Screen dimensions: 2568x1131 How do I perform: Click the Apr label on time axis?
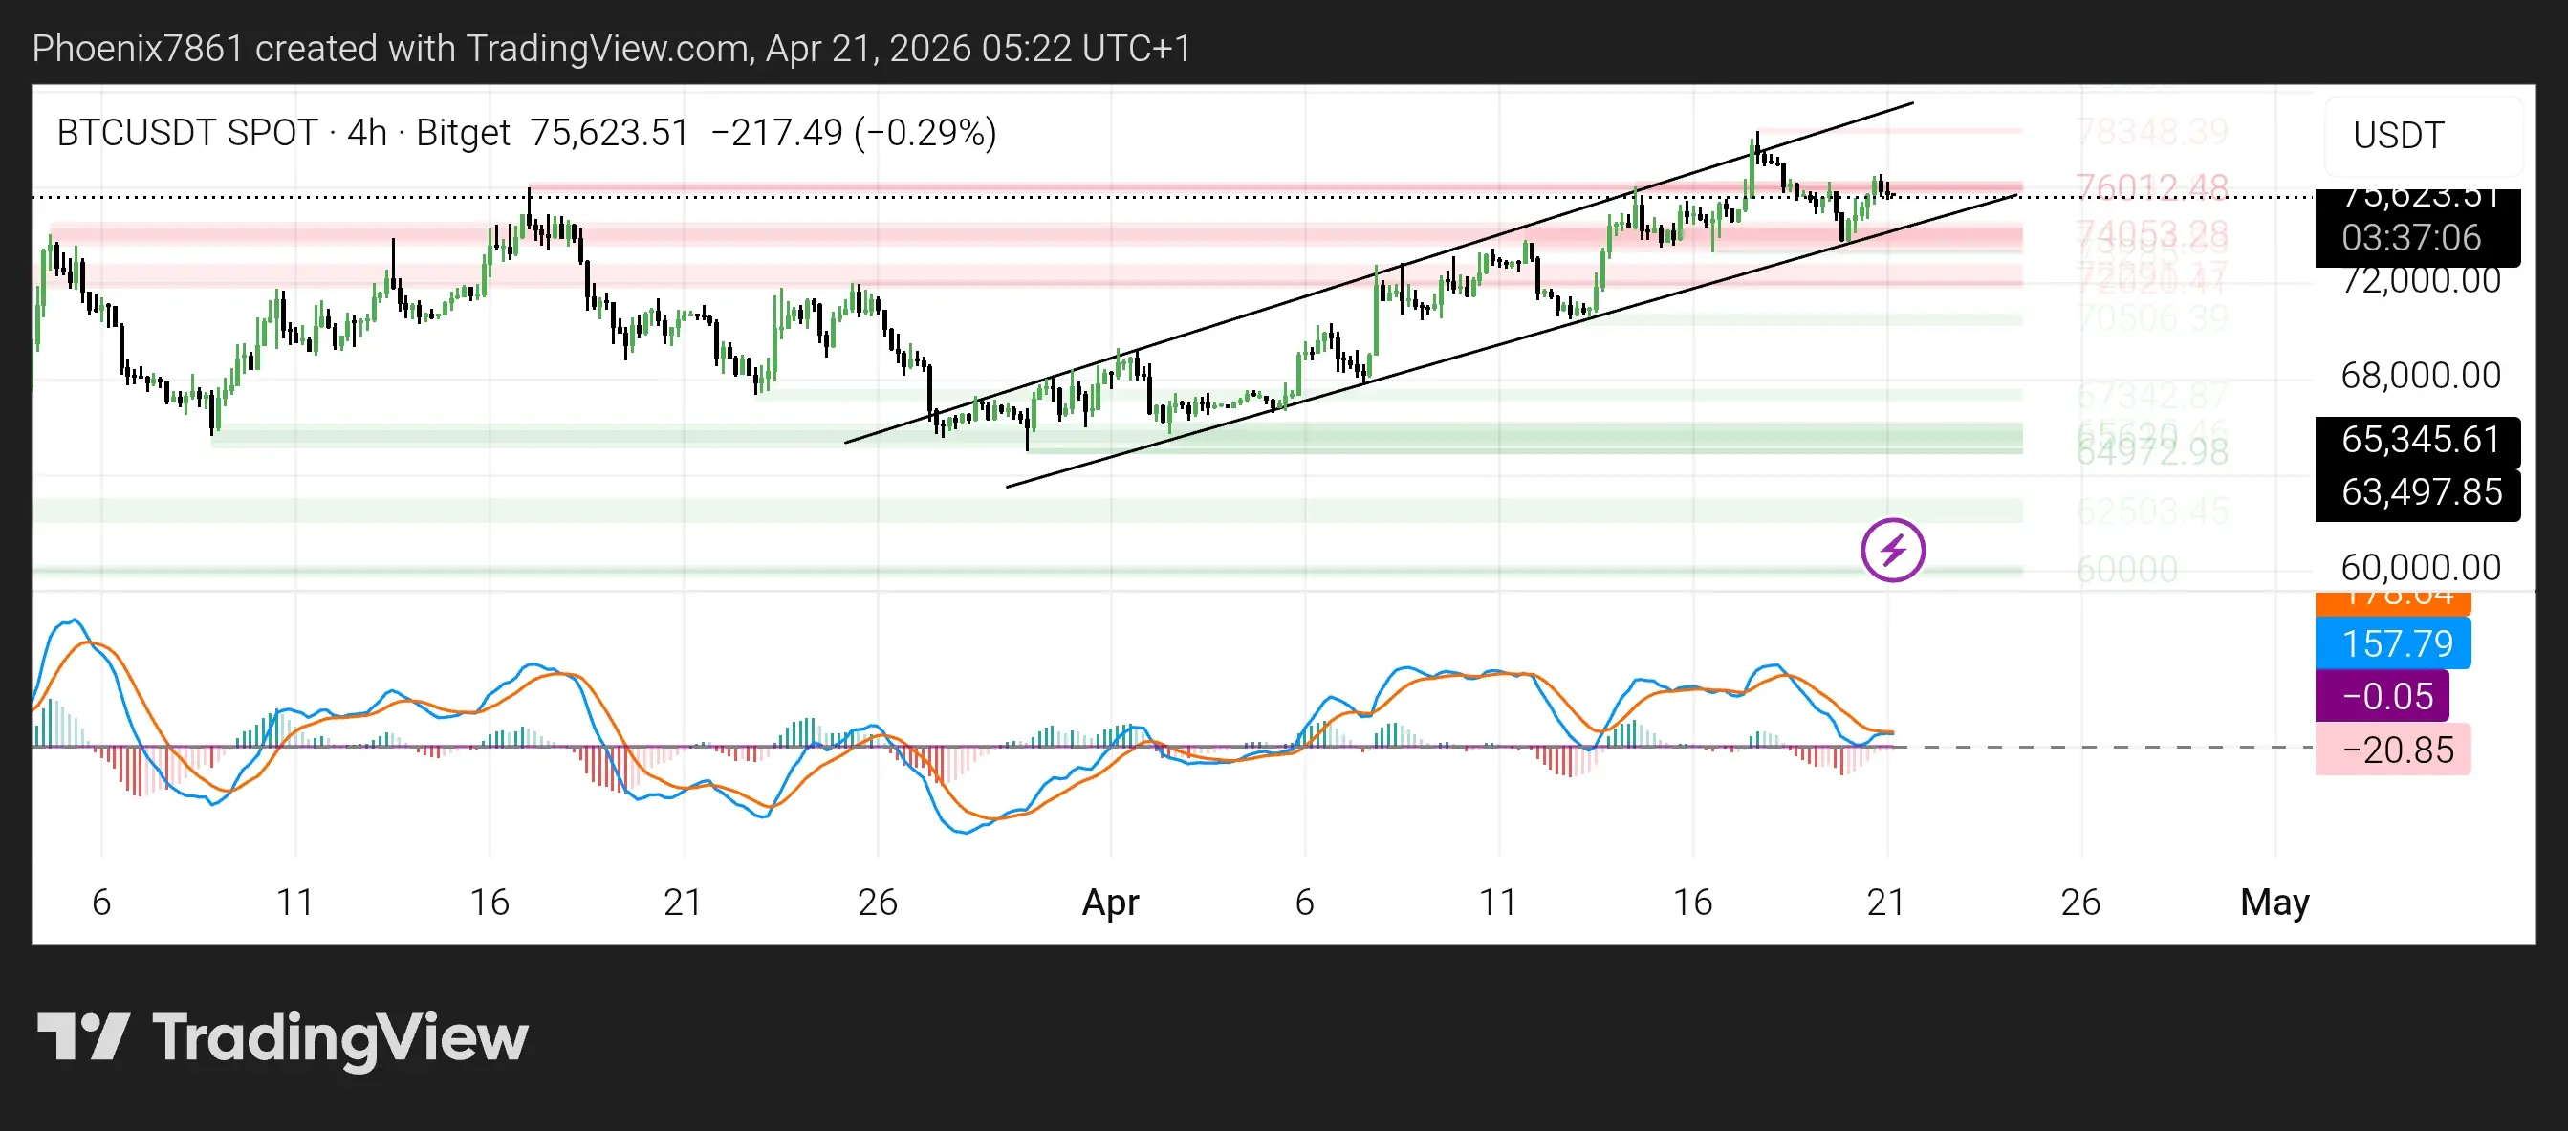coord(1110,902)
